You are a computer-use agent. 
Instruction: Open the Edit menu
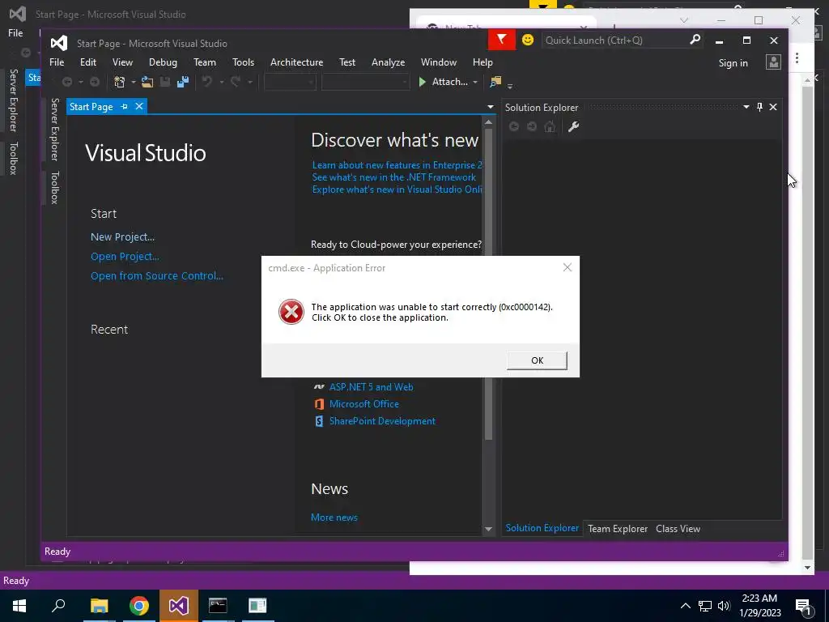88,62
